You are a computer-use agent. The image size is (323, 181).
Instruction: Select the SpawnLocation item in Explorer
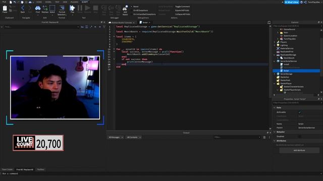[290, 36]
